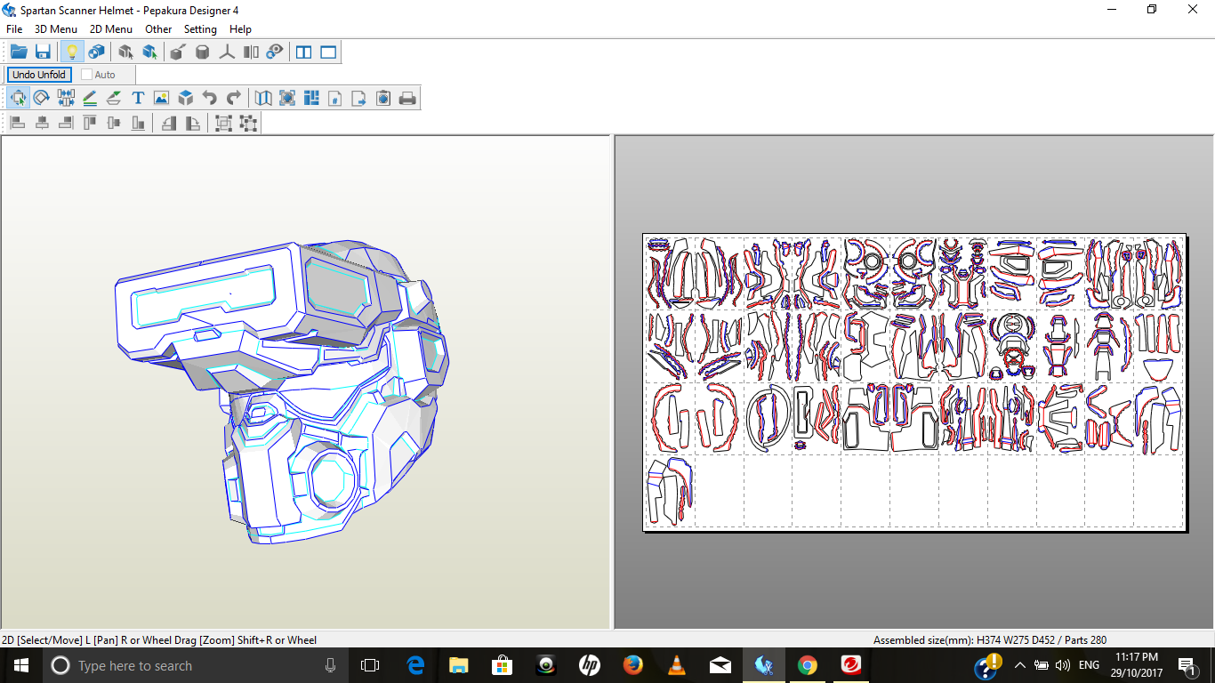
Task: Choose the pencil Edit flaps tool
Action: [90, 98]
